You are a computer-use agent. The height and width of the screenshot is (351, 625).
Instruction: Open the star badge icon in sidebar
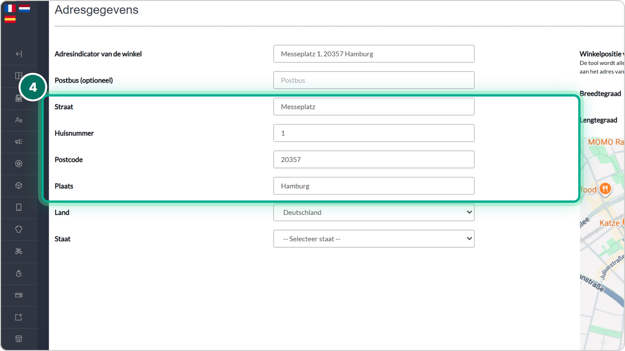click(x=19, y=163)
